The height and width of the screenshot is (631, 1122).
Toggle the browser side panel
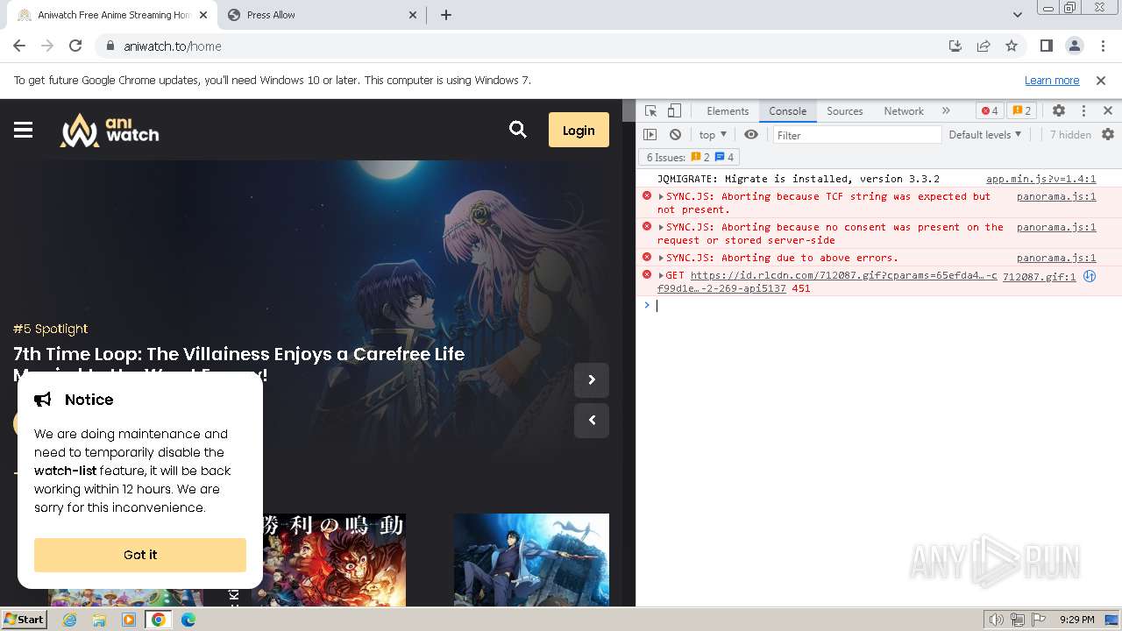point(1046,46)
